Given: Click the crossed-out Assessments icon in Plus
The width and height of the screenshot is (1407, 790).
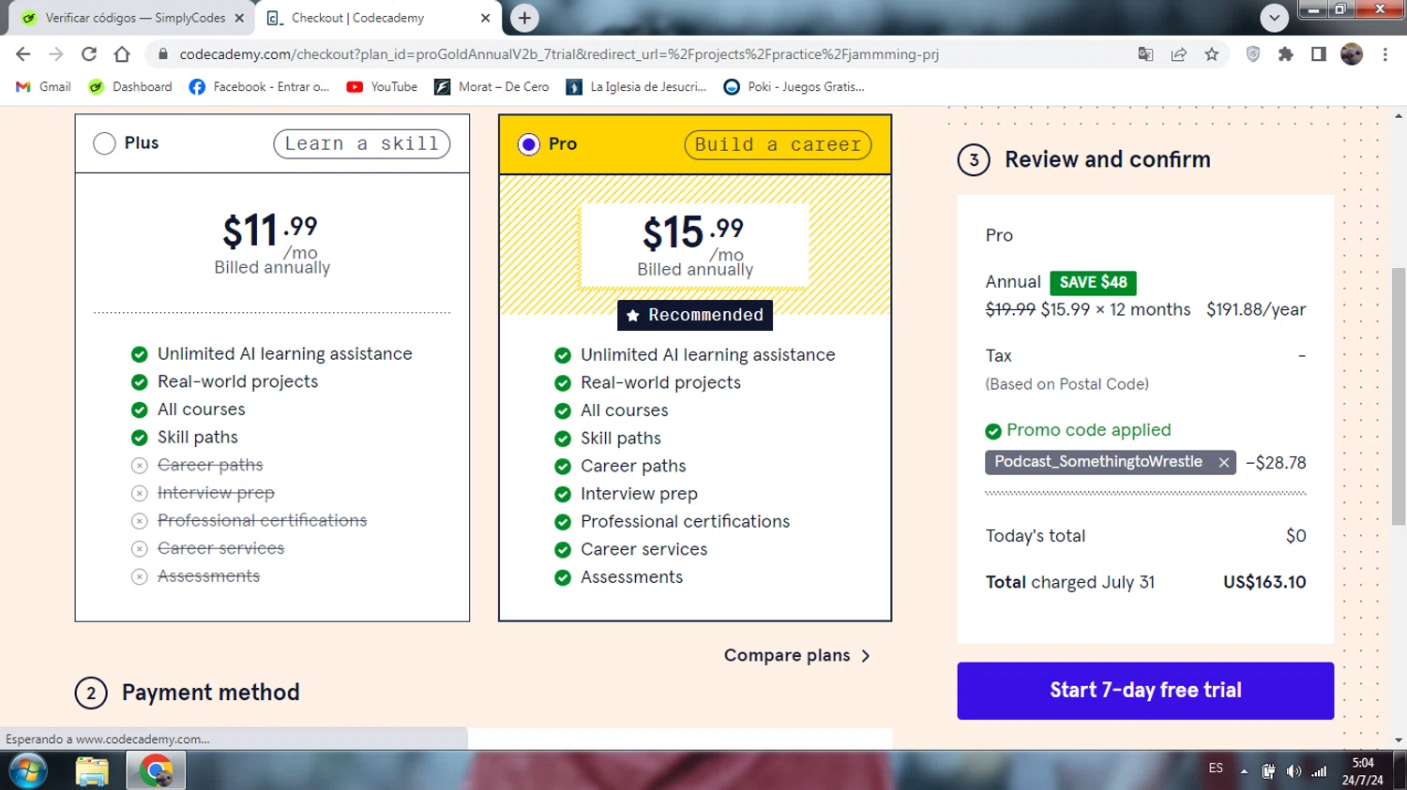Looking at the screenshot, I should [x=140, y=576].
